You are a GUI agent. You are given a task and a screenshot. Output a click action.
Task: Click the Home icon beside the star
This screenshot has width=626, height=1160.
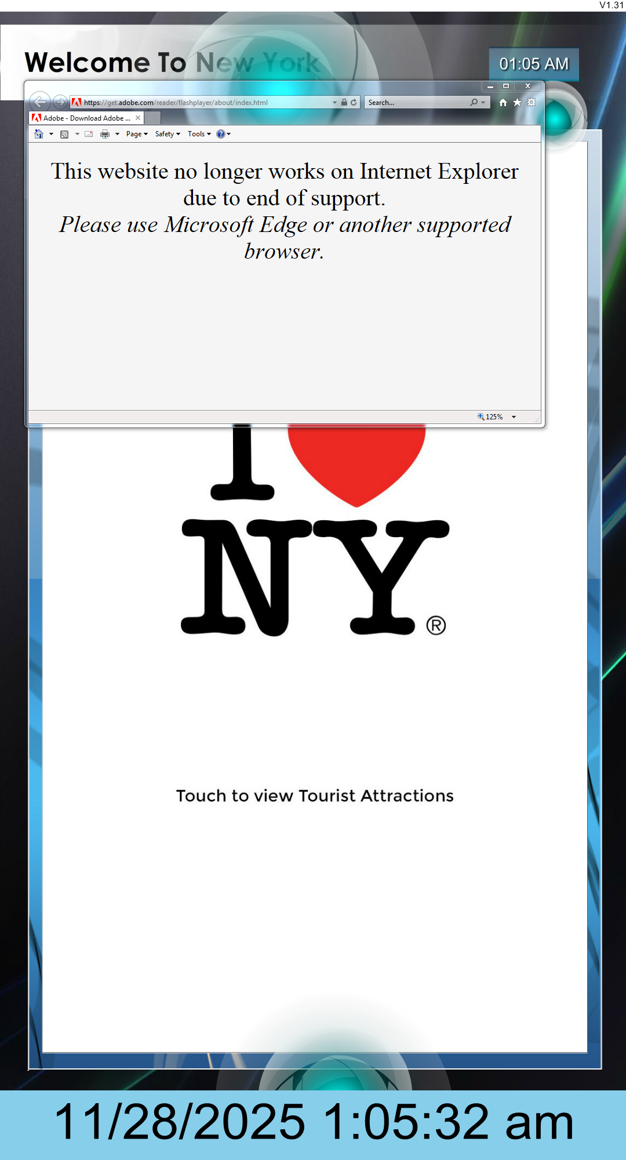click(503, 102)
